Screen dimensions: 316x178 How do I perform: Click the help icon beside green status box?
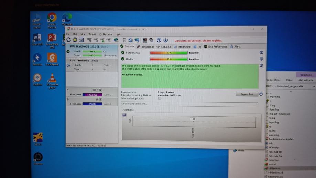point(261,65)
